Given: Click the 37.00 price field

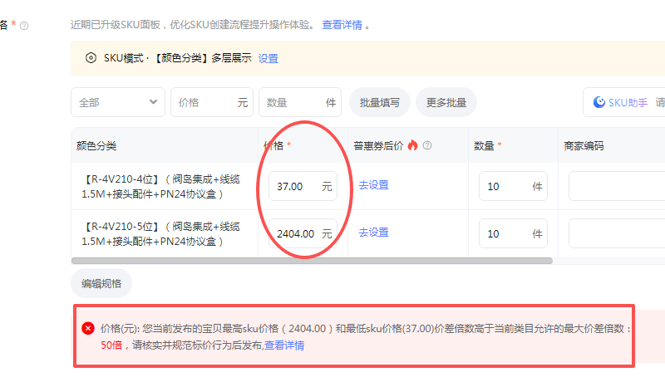Looking at the screenshot, I should point(293,187).
